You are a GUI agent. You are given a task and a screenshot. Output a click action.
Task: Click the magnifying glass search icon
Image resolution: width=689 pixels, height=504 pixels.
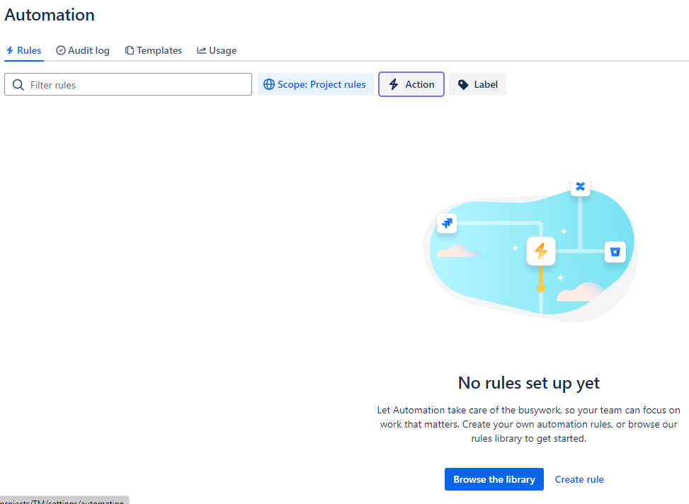point(18,84)
